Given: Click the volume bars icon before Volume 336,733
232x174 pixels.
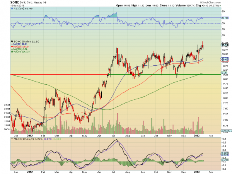Looking at the screenshot, I should (12, 52).
